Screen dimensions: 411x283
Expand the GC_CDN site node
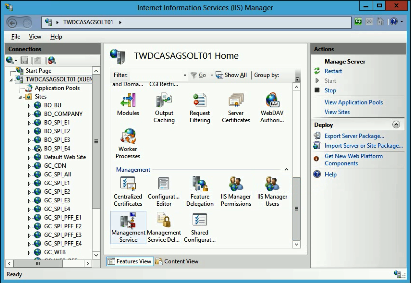click(30, 166)
